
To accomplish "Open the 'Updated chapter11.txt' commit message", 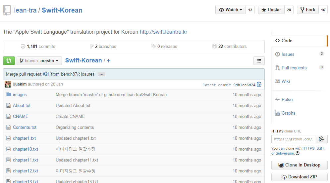I will point(77,160).
